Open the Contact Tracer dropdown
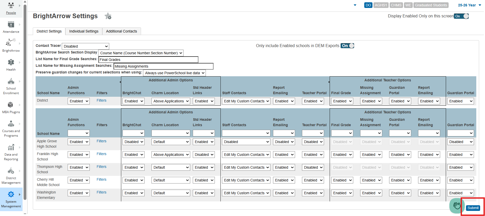 [85, 46]
